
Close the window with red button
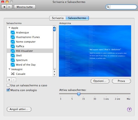pyautogui.click(x=3, y=2)
